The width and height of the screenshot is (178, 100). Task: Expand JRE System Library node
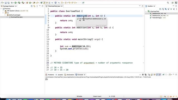[x=3, y=11]
